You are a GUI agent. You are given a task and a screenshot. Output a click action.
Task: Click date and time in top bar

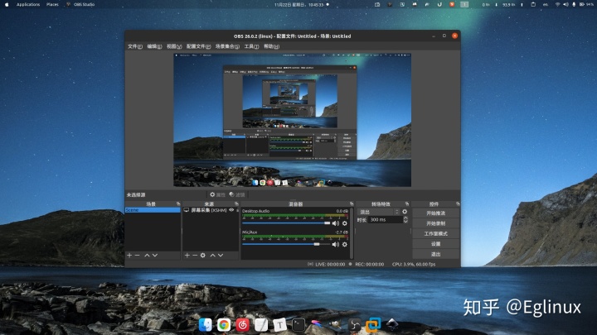pyautogui.click(x=298, y=5)
